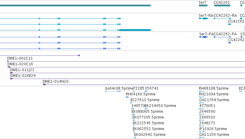245x139 pixels.
Task: Open the Ser7-RA transcript label
Action: pos(206,16)
